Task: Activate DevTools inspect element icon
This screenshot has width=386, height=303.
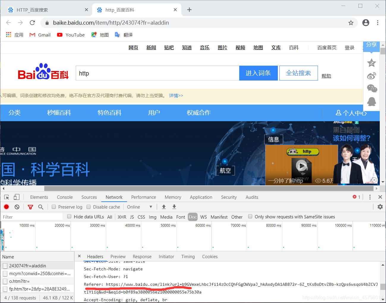Action: pyautogui.click(x=7, y=197)
